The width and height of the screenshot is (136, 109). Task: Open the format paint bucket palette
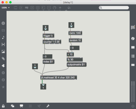point(69,8)
